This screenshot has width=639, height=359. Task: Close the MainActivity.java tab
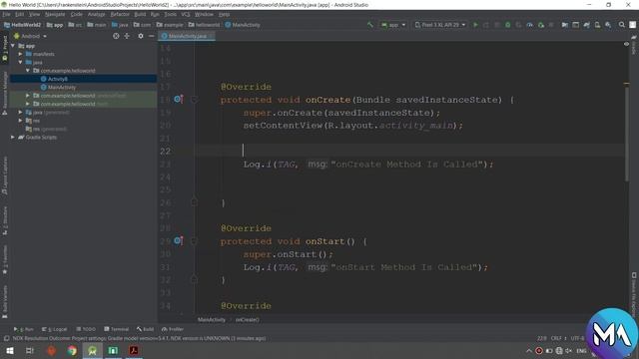click(x=211, y=36)
